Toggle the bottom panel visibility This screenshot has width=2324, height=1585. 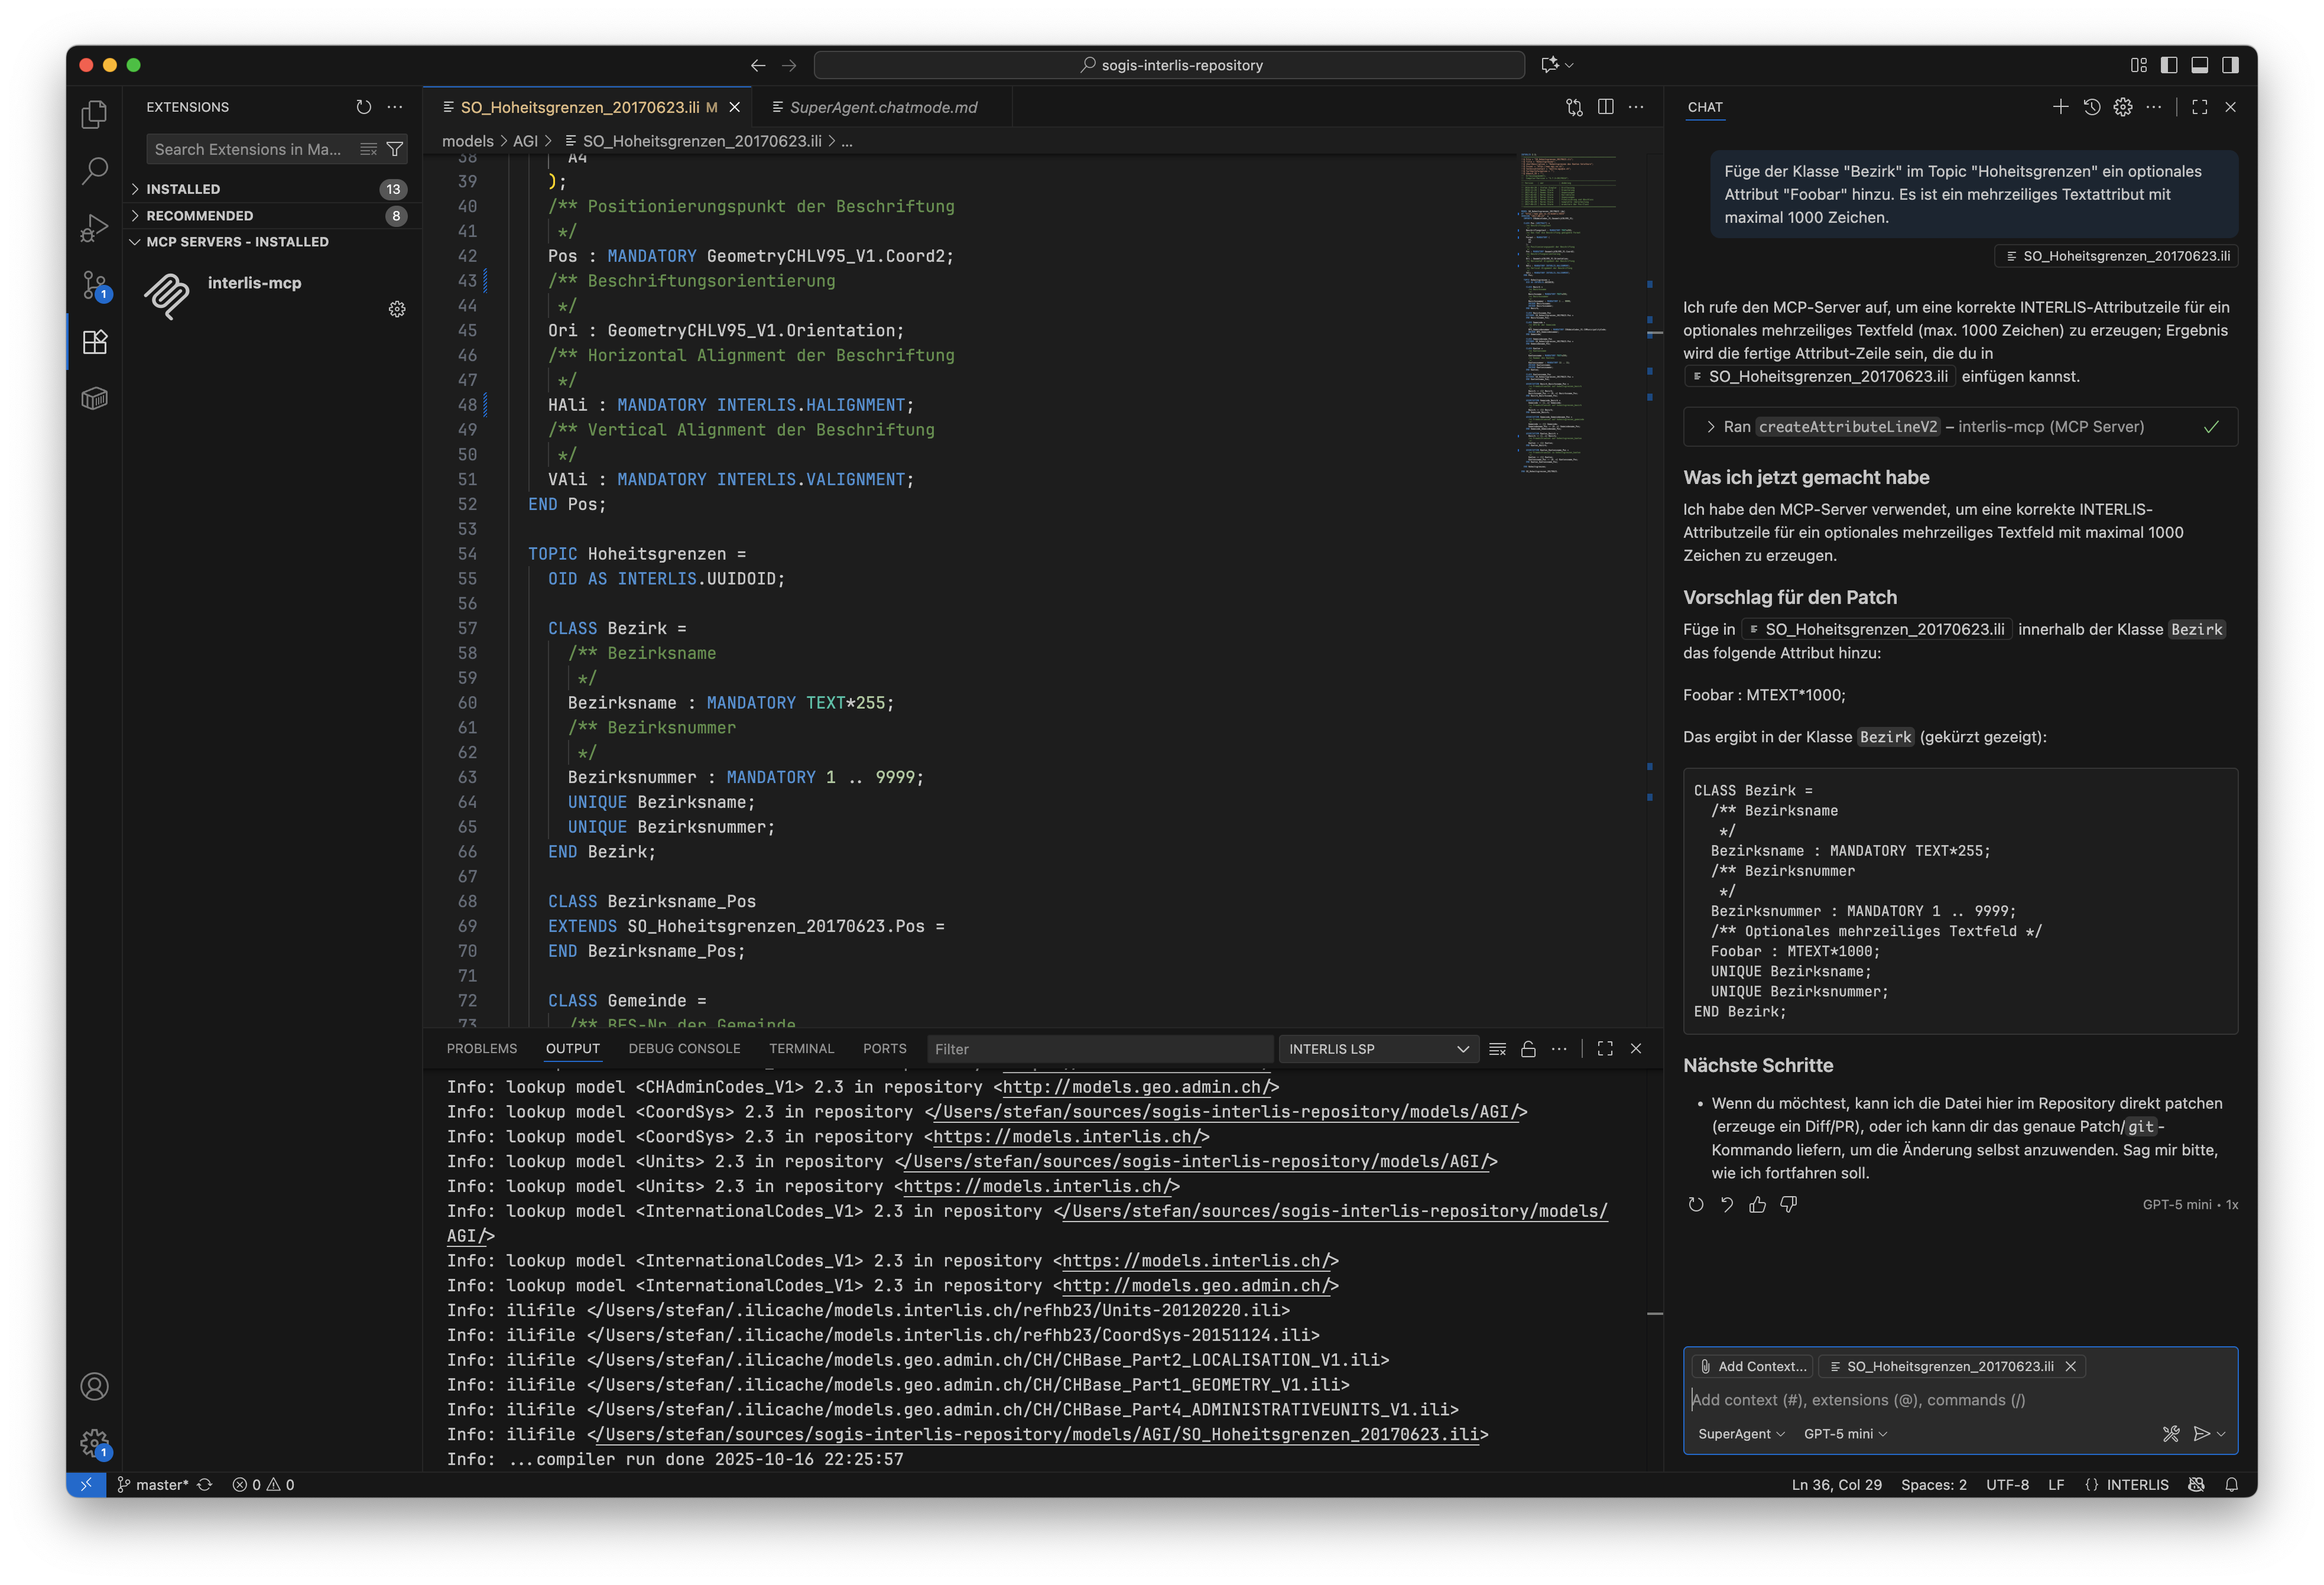2199,65
